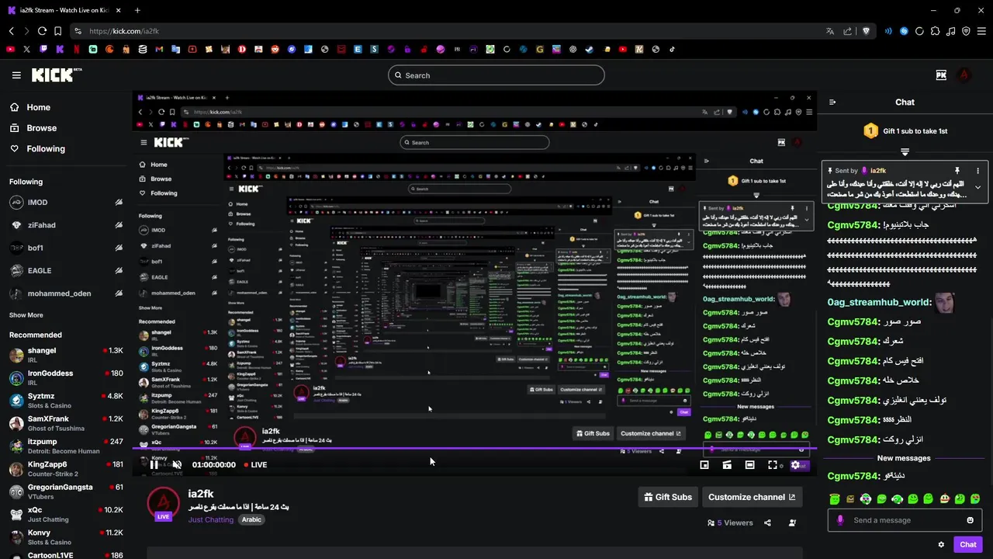This screenshot has height=559, width=993.
Task: Expand the pinned message chevron
Action: click(977, 187)
